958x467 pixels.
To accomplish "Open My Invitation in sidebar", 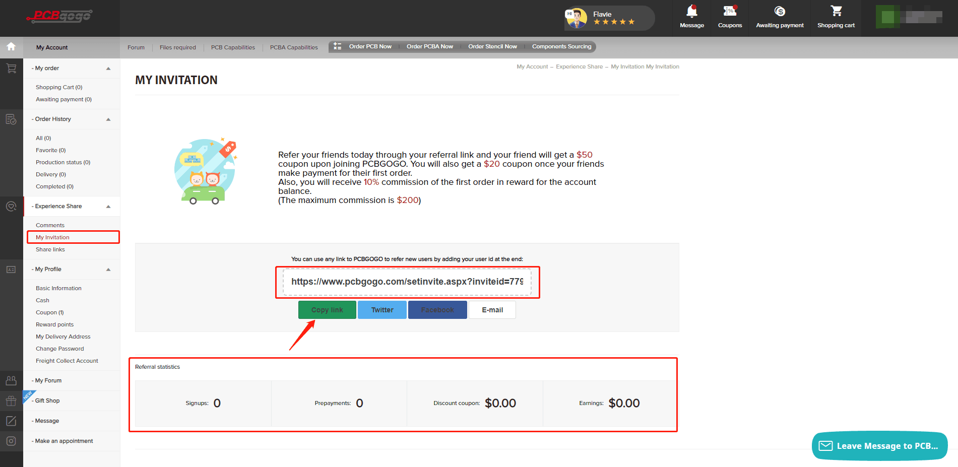I will coord(52,237).
